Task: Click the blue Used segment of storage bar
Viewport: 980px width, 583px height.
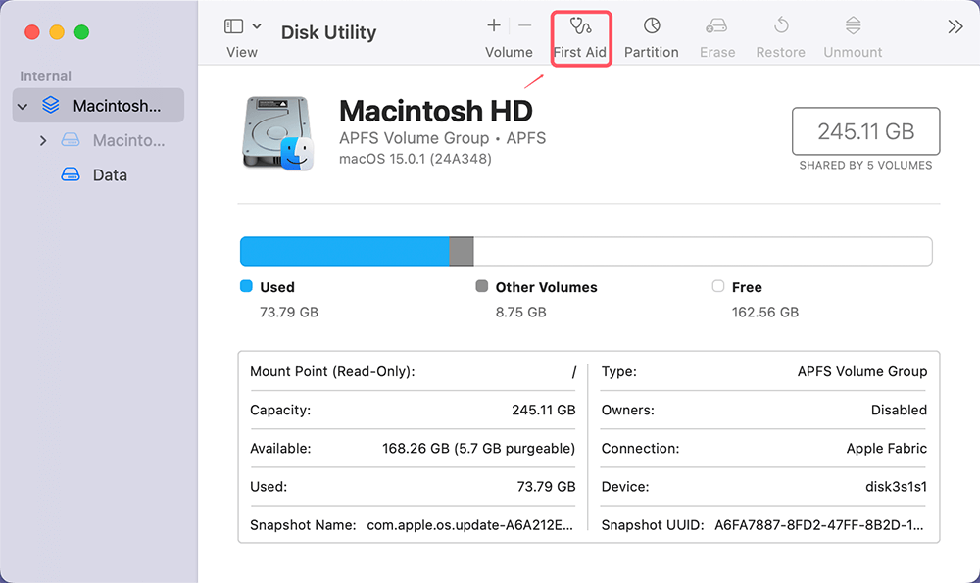Action: coord(343,251)
